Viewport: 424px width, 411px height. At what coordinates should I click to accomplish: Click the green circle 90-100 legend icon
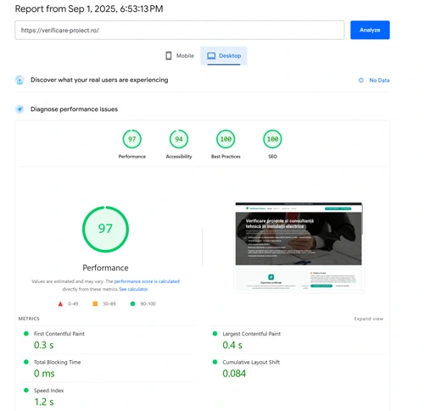(132, 304)
